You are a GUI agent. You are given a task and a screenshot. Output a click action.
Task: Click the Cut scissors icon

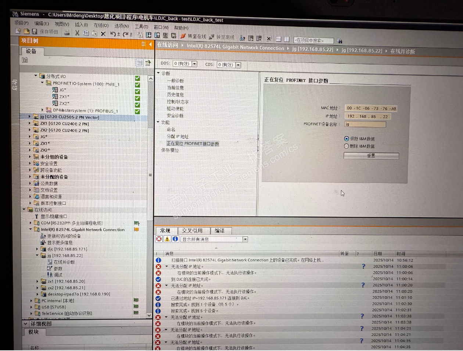tap(77, 33)
